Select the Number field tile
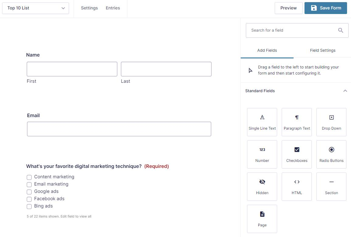 click(262, 154)
